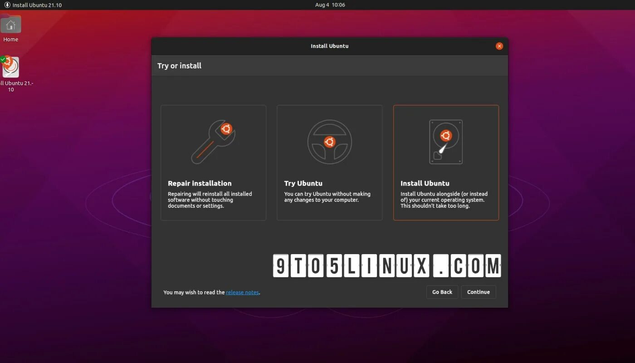Click the hard drive Install Ubuntu icon
This screenshot has height=363, width=635.
pos(446,142)
